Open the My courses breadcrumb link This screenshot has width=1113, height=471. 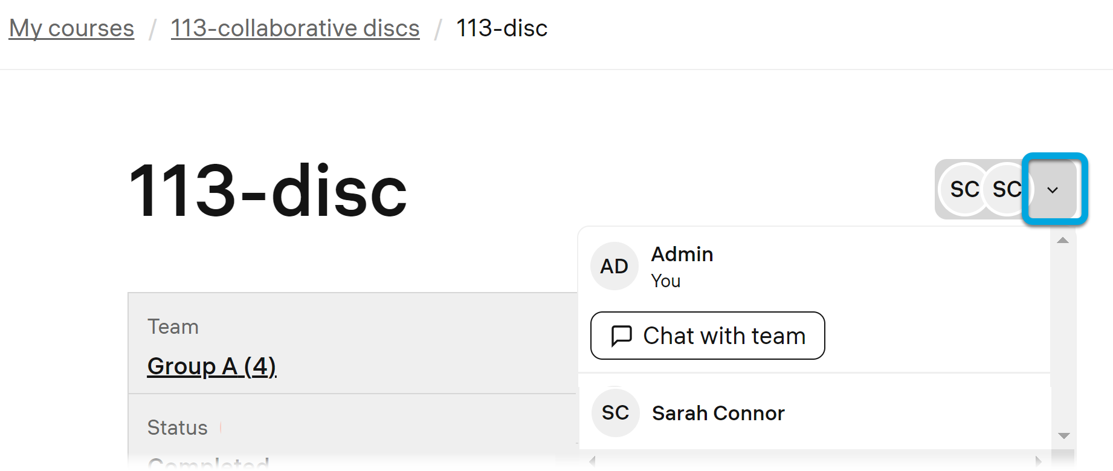click(x=71, y=28)
